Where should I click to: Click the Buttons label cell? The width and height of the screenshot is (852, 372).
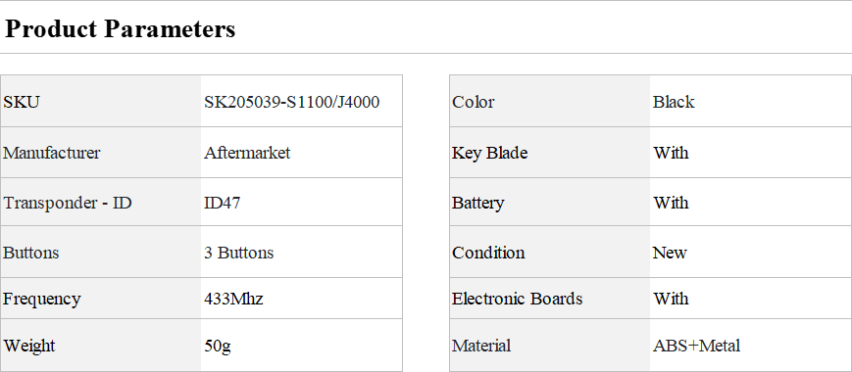tap(101, 253)
